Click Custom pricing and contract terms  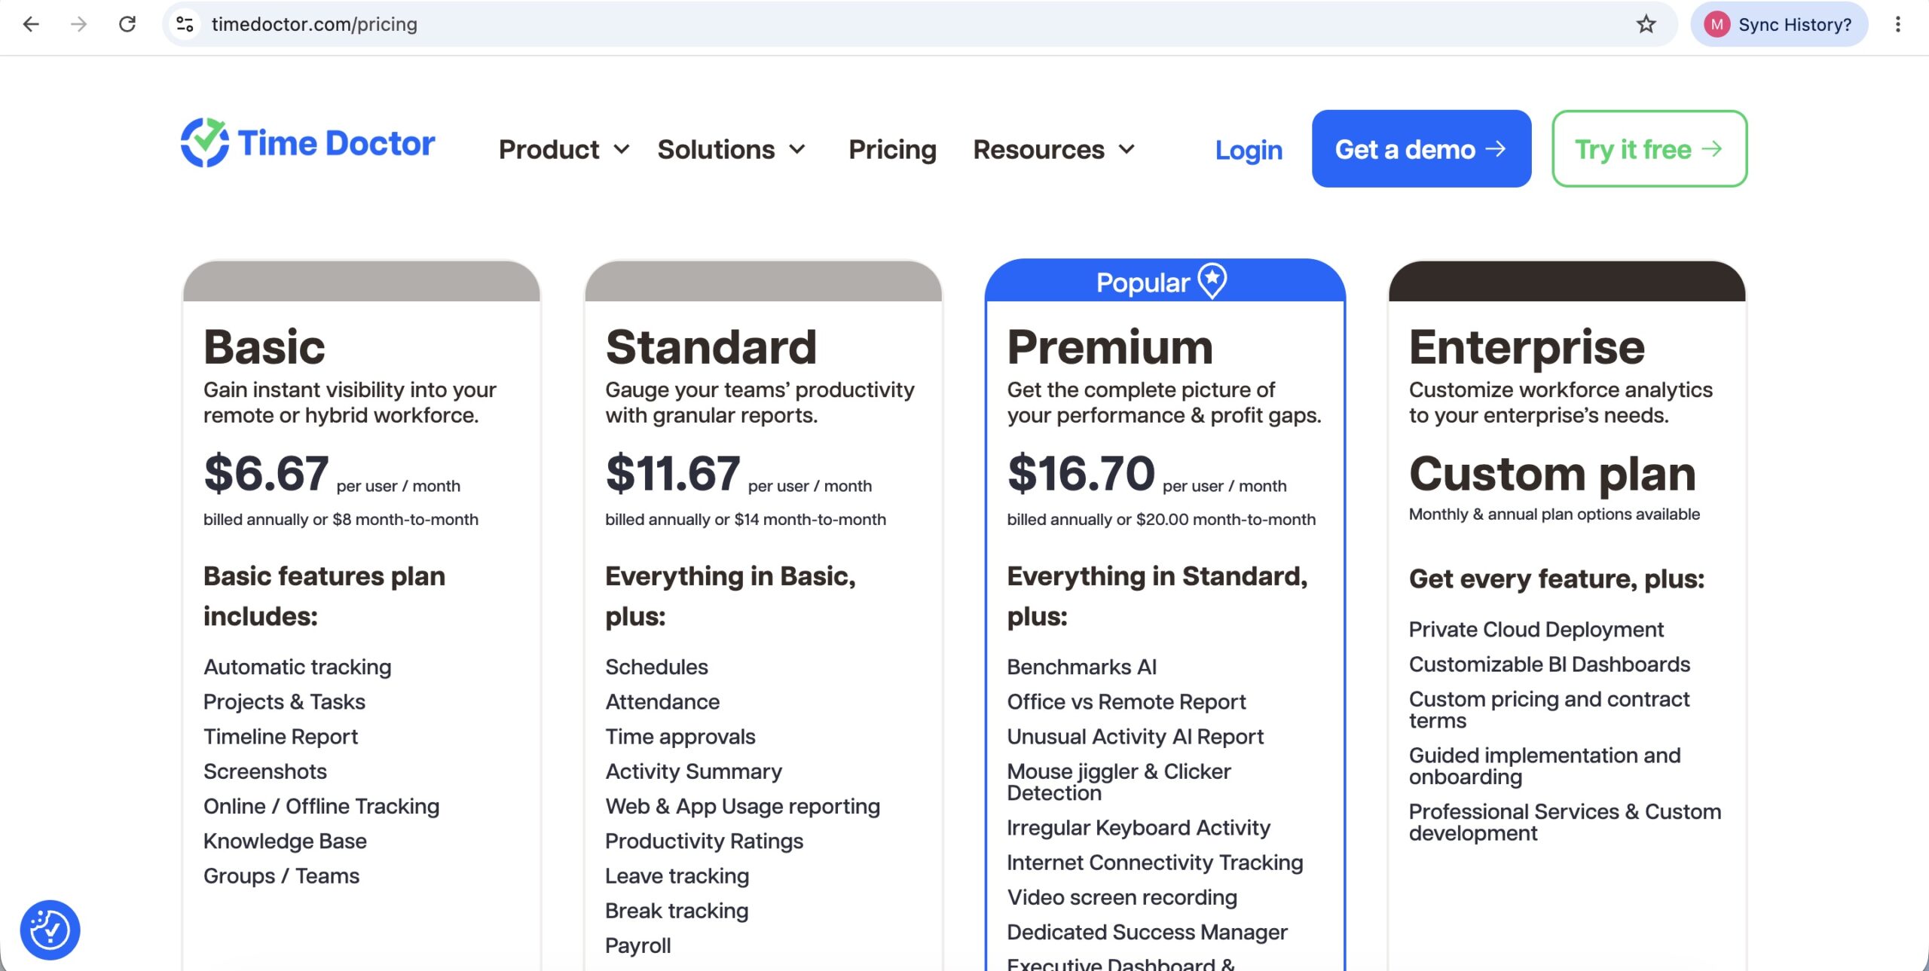coord(1549,709)
